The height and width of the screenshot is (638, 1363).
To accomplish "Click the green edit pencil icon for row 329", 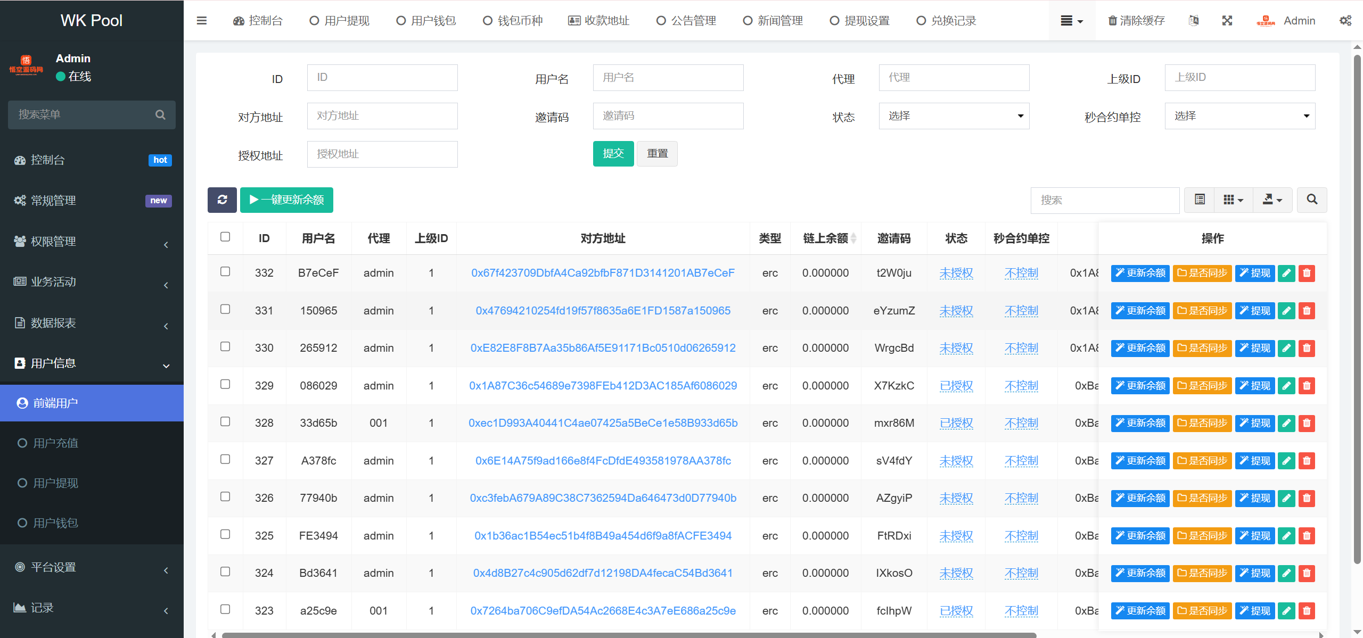I will tap(1286, 386).
